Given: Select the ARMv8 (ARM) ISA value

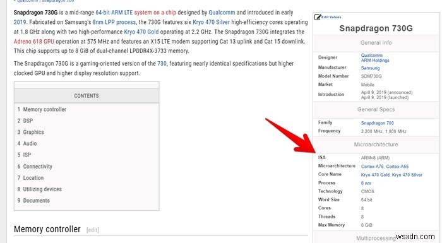Looking at the screenshot, I should point(375,158).
